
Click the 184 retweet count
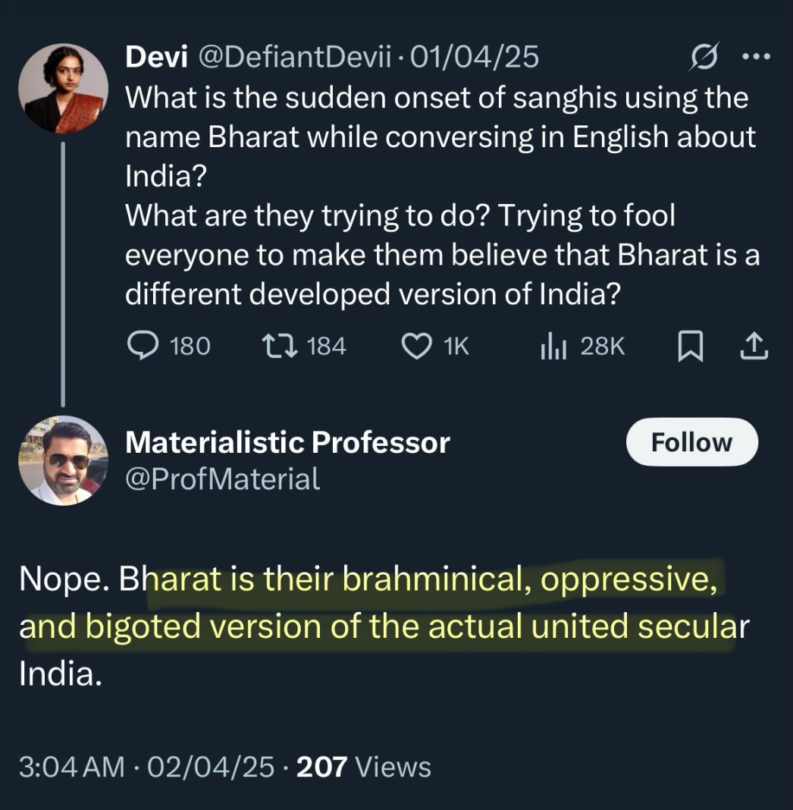pos(327,347)
